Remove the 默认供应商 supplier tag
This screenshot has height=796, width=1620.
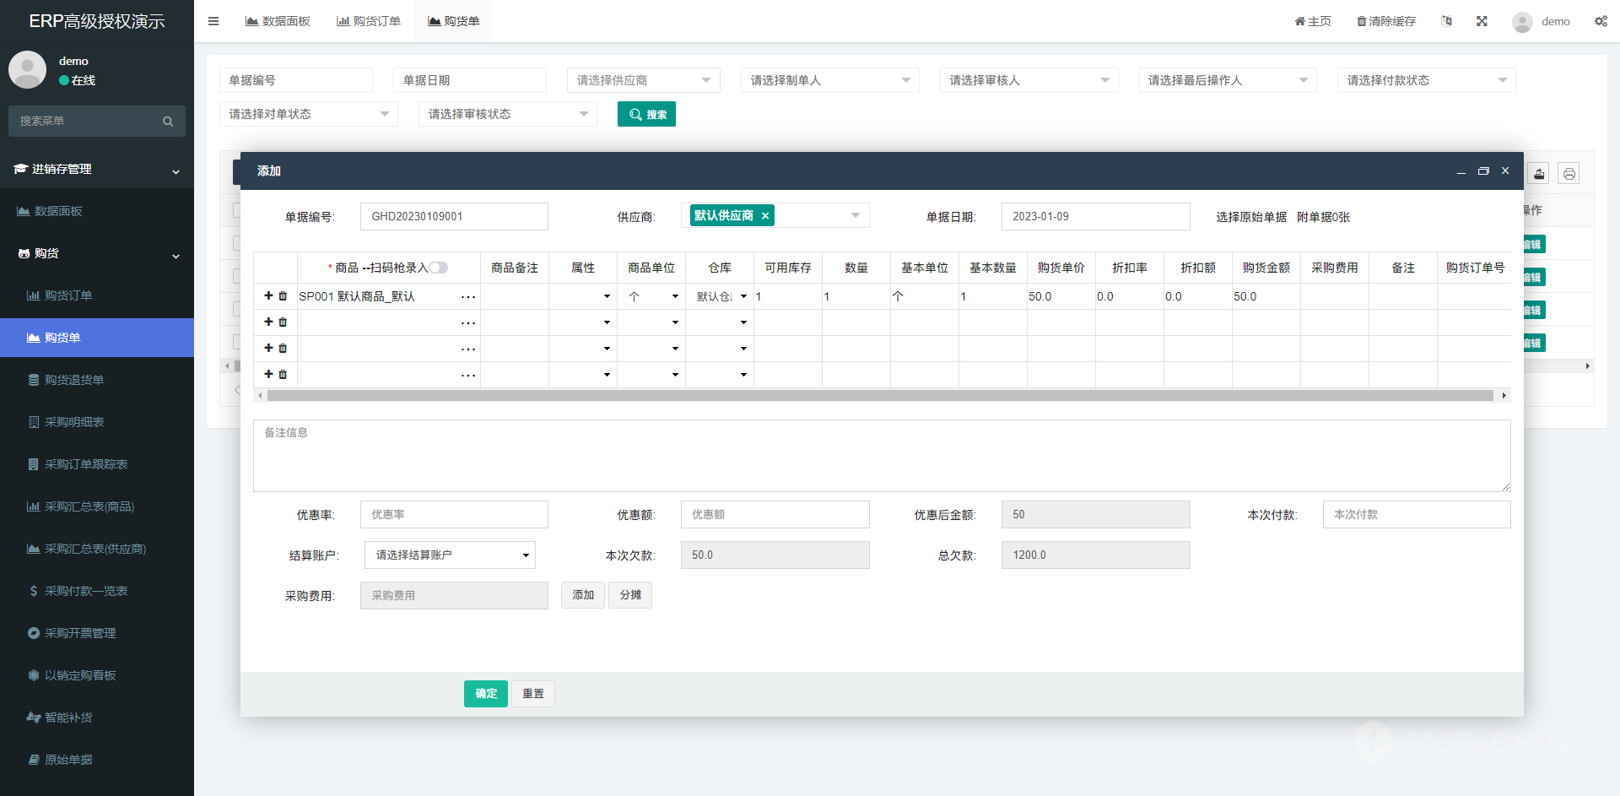coord(765,216)
